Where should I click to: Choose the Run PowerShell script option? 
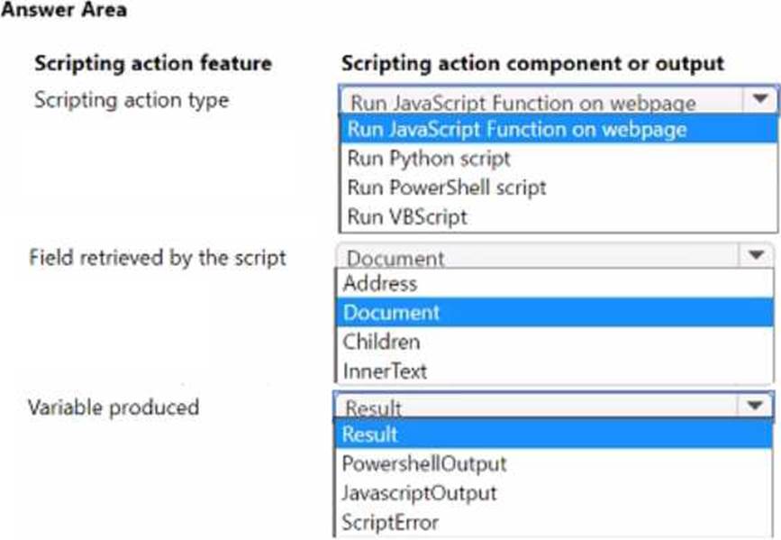[x=447, y=188]
